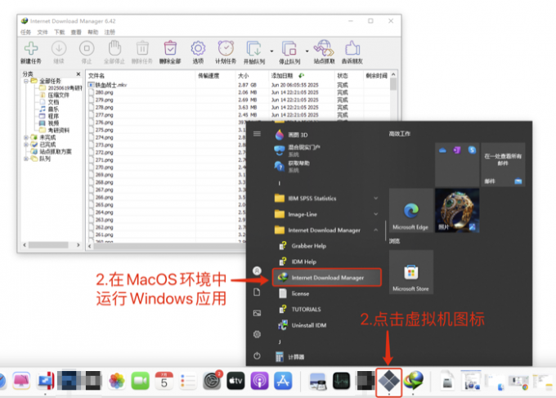Click the 停止 stop icon in the toolbar
This screenshot has width=556, height=398.
[x=87, y=48]
